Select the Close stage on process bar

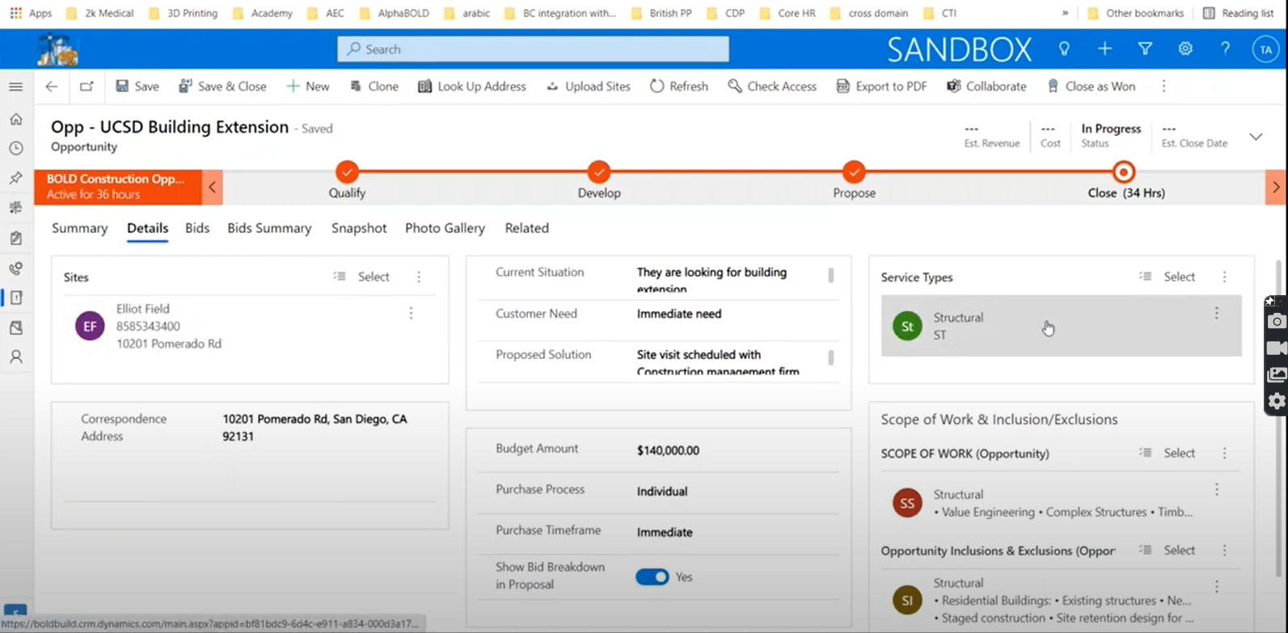pos(1123,172)
